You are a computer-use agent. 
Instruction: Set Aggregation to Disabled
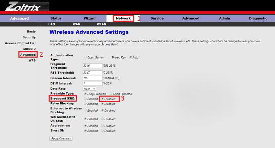(x=102, y=126)
